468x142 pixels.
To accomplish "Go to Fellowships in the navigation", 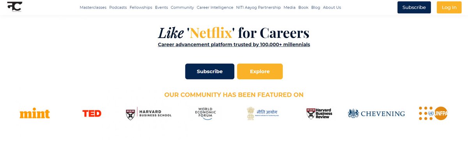I will (141, 7).
